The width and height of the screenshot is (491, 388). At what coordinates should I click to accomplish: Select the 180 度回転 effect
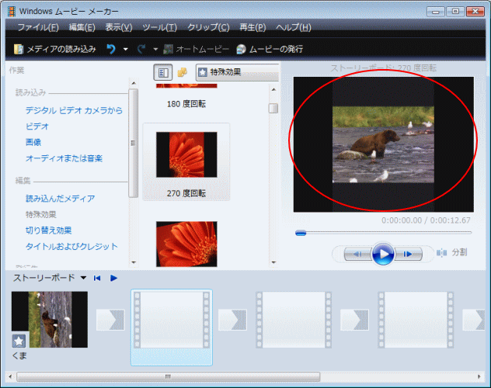[x=186, y=104]
